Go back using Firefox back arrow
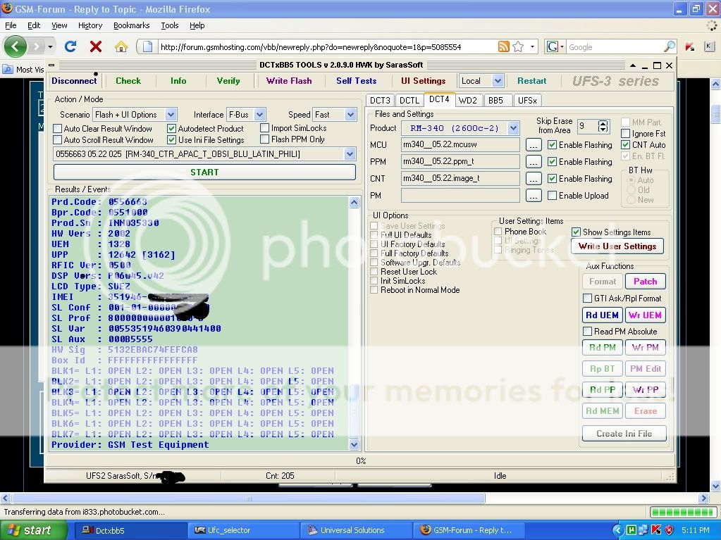 click(16, 46)
